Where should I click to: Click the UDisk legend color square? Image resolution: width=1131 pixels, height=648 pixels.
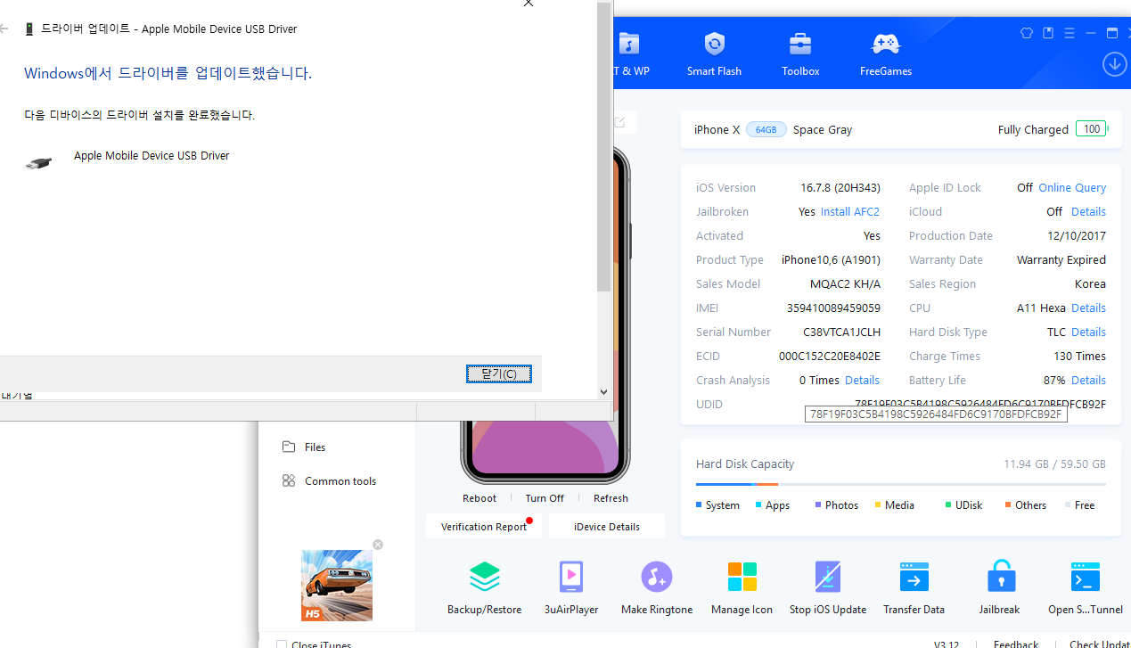click(x=948, y=505)
